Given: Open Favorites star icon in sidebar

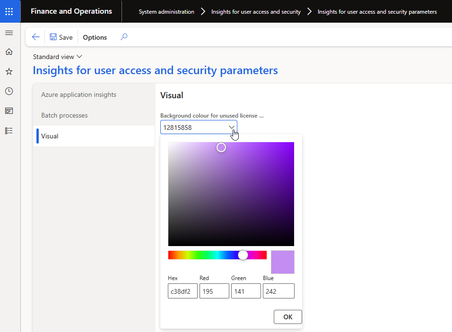Looking at the screenshot, I should click(9, 72).
